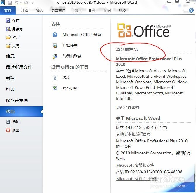The width and height of the screenshot is (196, 193).
Task: Restore down the Word window
Action: [x=177, y=2]
